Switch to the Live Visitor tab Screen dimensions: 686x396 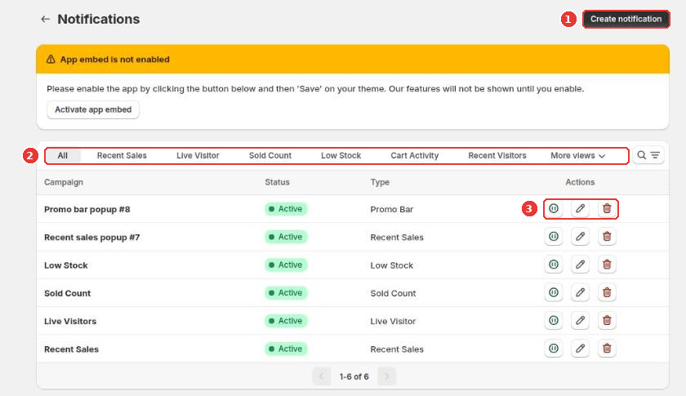[x=198, y=156]
